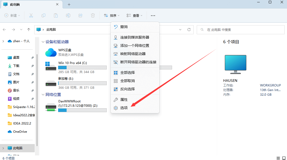
Task: Click the 新建 (New) button
Action: click(12, 15)
